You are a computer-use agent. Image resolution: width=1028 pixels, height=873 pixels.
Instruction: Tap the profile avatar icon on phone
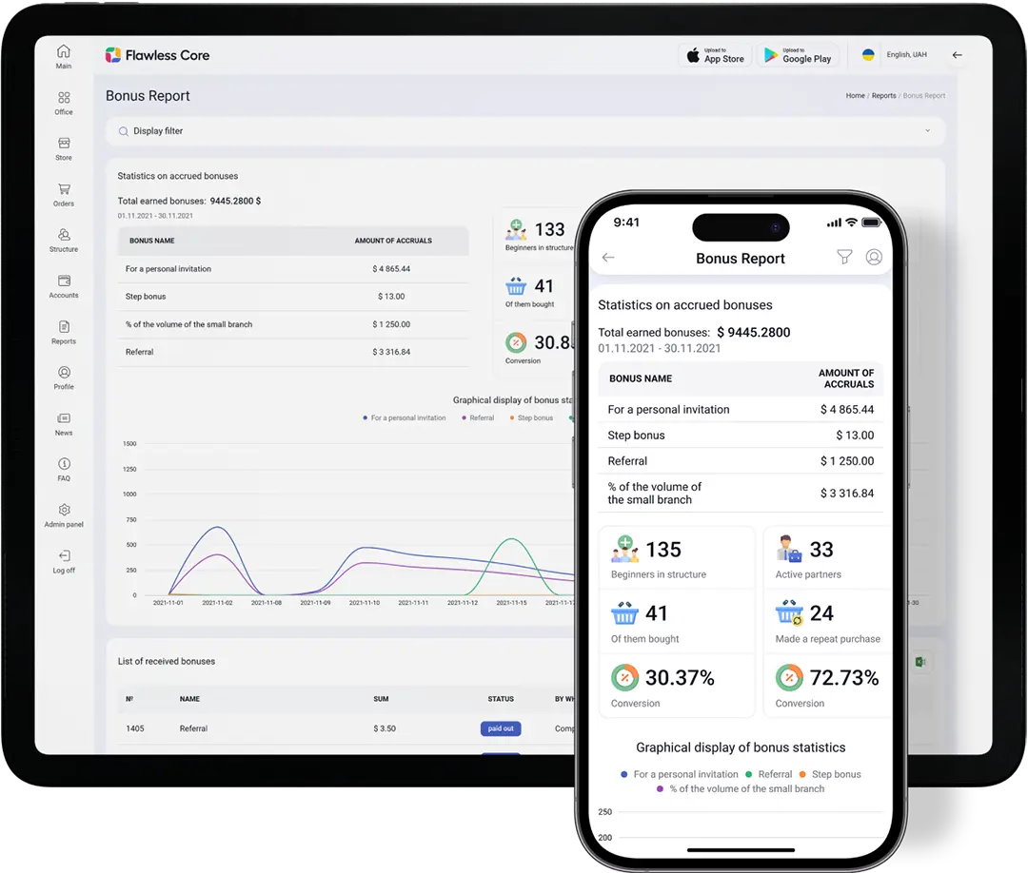[874, 257]
